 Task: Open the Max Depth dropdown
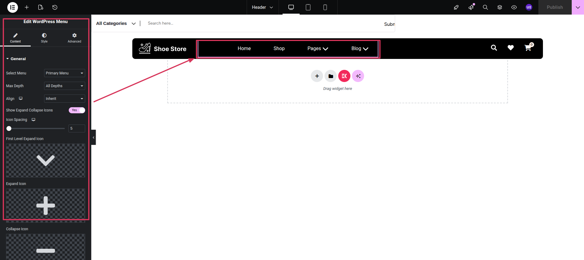pos(64,86)
